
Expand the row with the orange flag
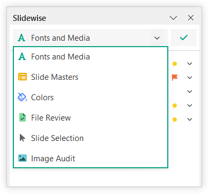190,78
